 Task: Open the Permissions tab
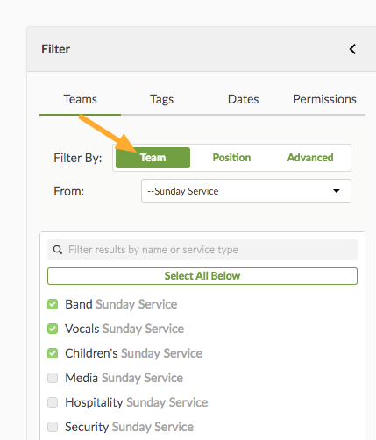pyautogui.click(x=324, y=99)
